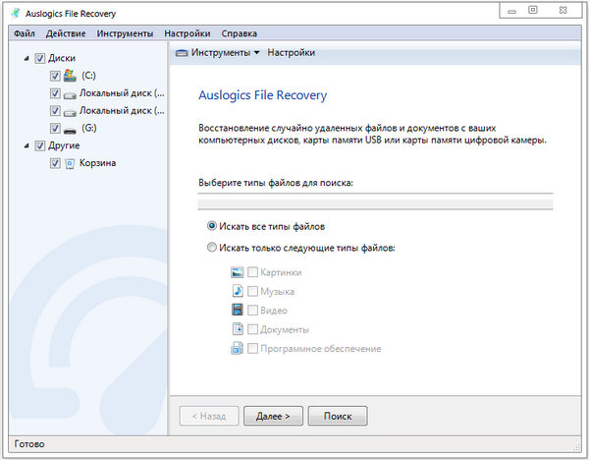Collapse the Другие tree node

[x=25, y=145]
